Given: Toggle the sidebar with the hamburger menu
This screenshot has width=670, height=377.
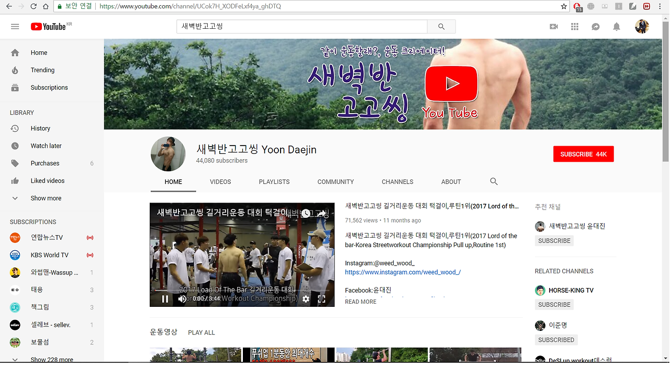Looking at the screenshot, I should click(15, 26).
